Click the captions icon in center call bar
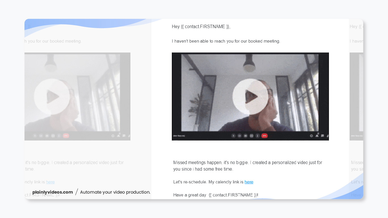388x218 pixels. pos(245,136)
